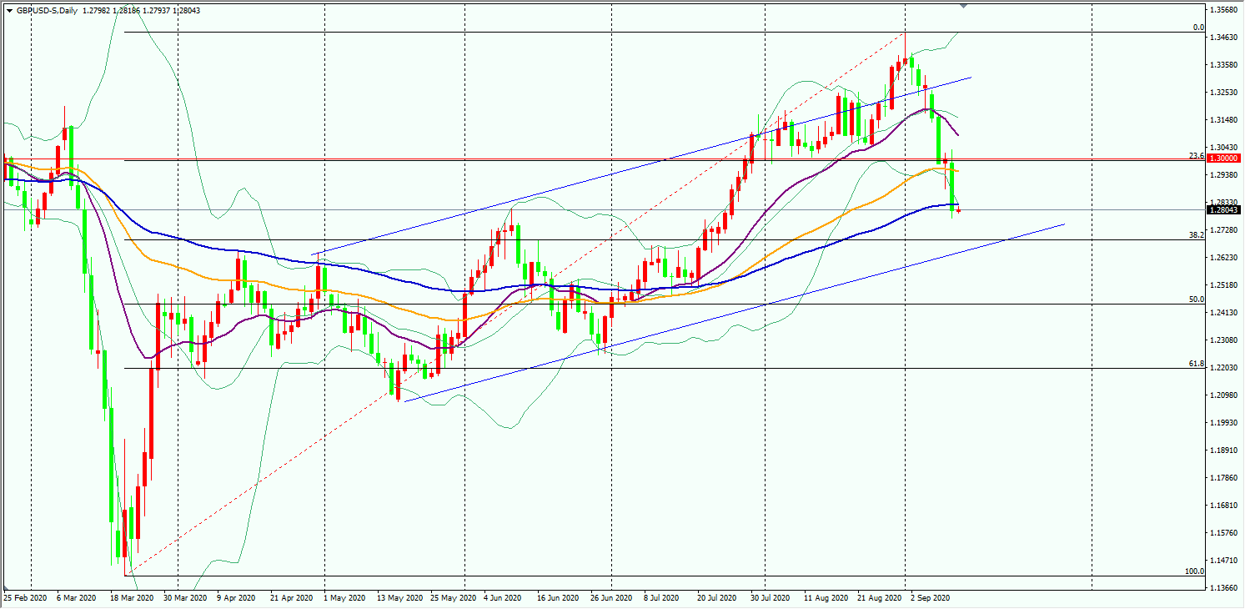The image size is (1245, 609).
Task: Click the 1.32530 value on the price scale
Action: [1222, 93]
